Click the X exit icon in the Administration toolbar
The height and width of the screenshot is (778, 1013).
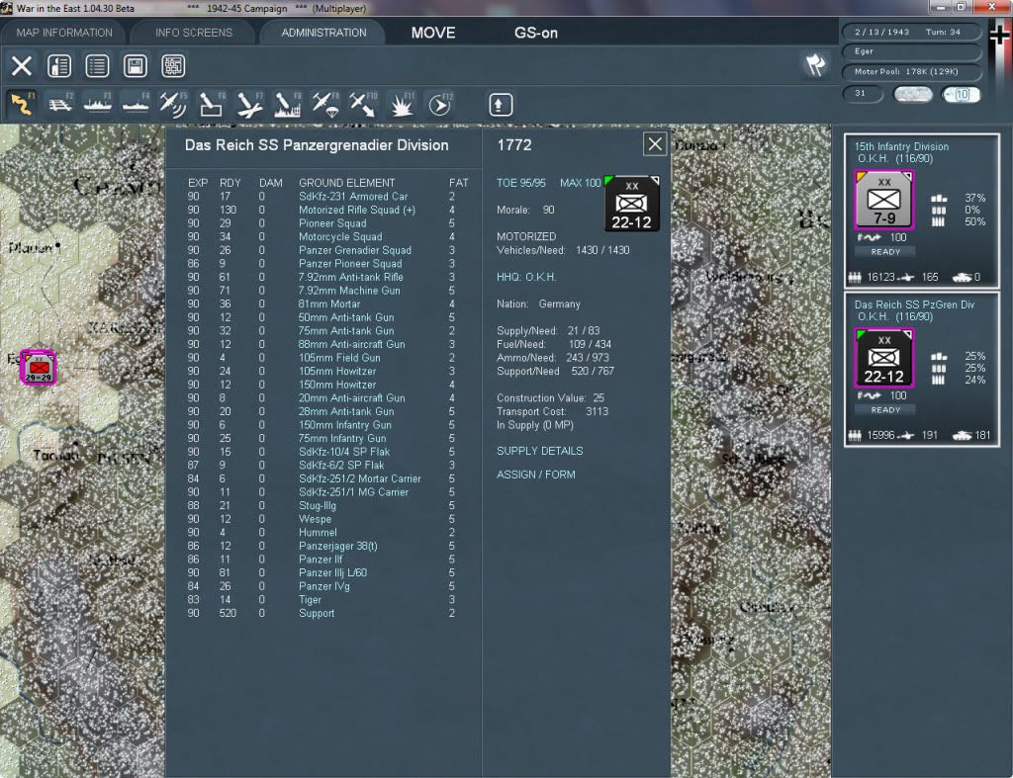click(x=22, y=66)
